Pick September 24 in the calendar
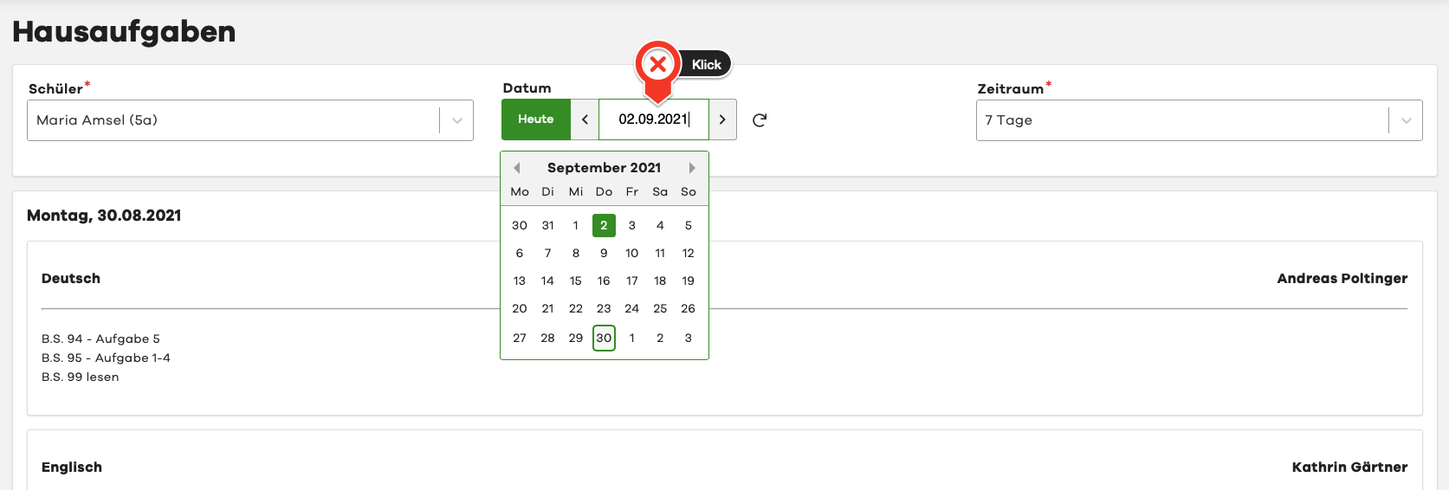The height and width of the screenshot is (490, 1449). point(632,308)
